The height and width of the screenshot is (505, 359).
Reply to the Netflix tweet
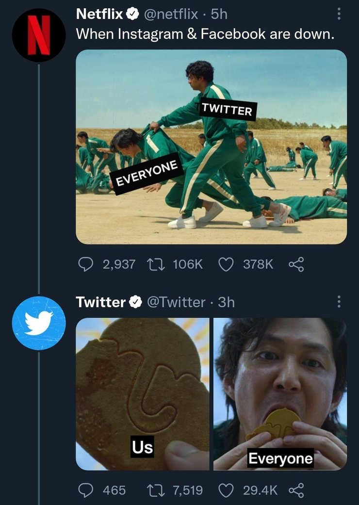click(x=86, y=264)
